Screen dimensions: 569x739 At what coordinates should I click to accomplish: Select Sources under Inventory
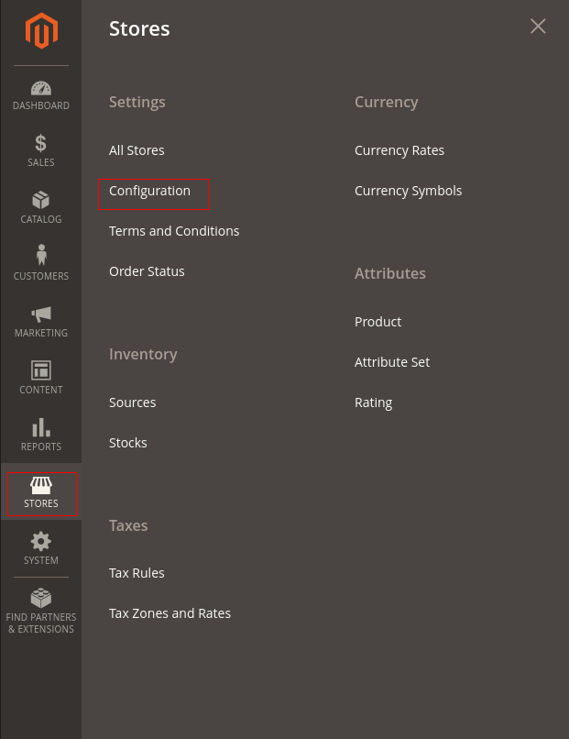click(x=132, y=403)
